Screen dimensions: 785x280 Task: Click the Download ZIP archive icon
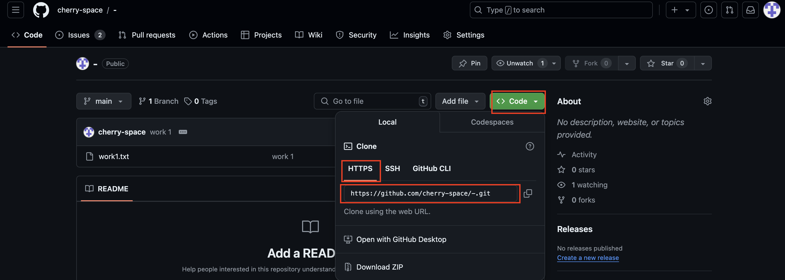(348, 267)
